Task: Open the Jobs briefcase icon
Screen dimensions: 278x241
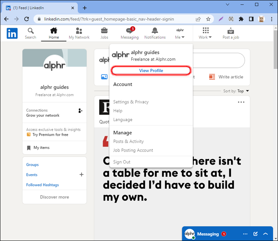Action: [x=104, y=33]
